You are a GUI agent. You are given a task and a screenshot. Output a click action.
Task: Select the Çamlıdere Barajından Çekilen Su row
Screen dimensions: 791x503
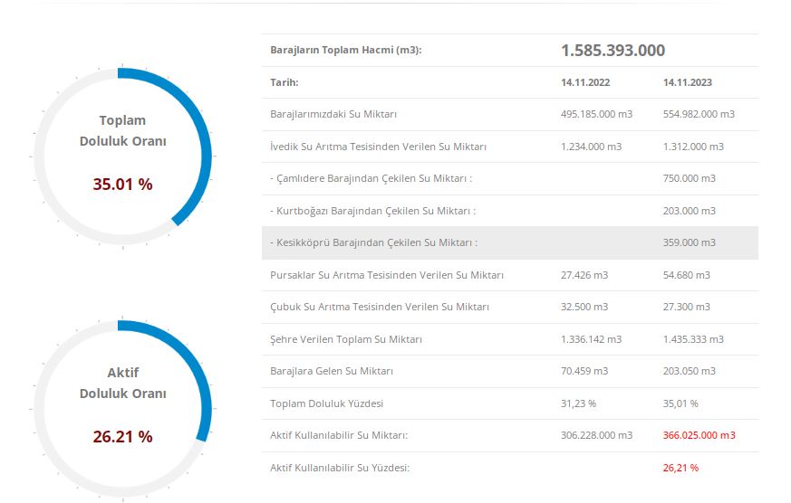(371, 178)
